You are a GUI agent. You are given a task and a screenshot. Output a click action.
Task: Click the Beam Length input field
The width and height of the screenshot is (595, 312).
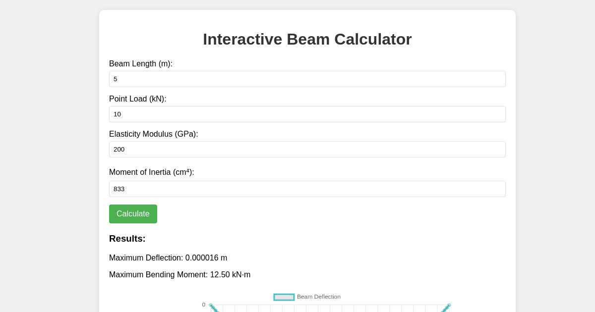coord(307,79)
